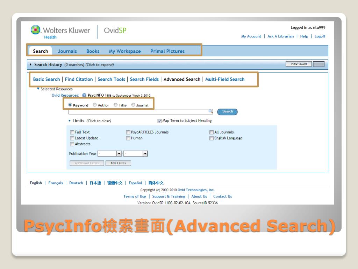Click the blue Search button
This screenshot has height=269, width=358.
pyautogui.click(x=227, y=112)
